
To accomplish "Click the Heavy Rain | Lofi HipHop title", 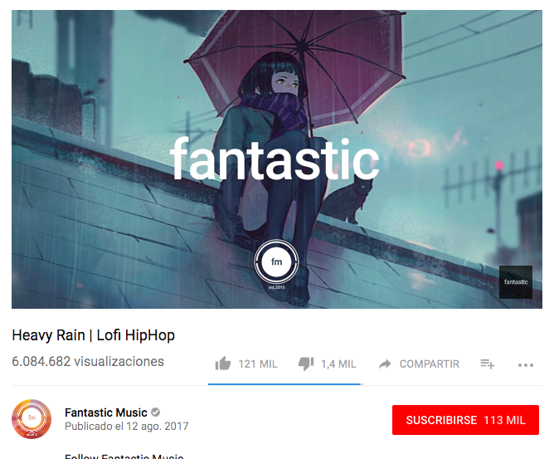I will [x=93, y=335].
